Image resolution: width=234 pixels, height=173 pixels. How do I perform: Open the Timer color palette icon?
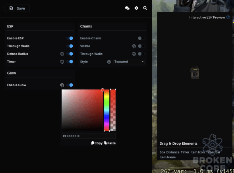(62, 62)
